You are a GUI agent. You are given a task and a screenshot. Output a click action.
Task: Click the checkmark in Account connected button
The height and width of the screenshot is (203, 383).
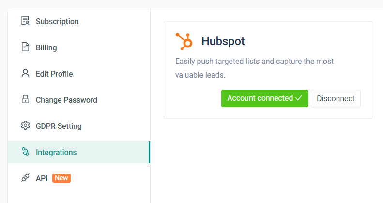click(299, 98)
